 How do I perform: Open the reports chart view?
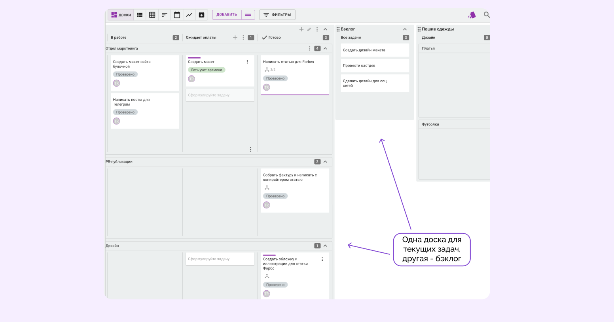[189, 15]
